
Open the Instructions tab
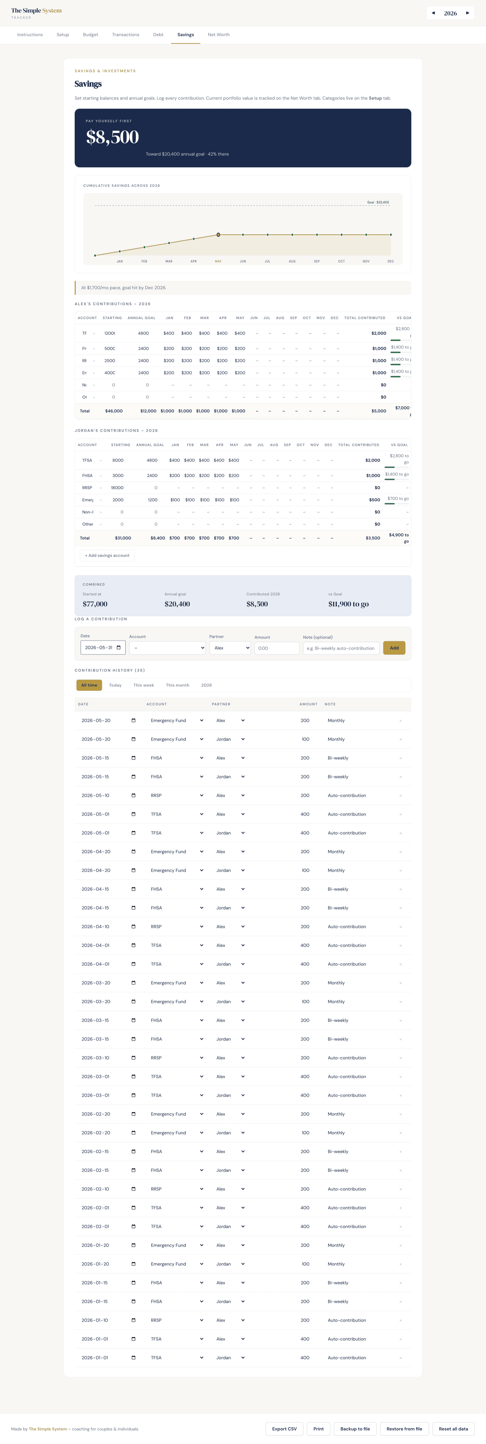tap(30, 35)
